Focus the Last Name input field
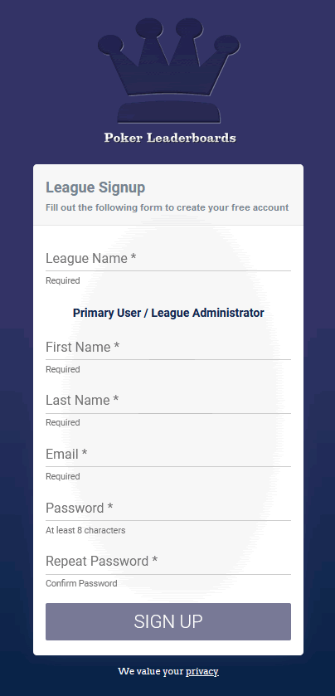 pyautogui.click(x=168, y=401)
